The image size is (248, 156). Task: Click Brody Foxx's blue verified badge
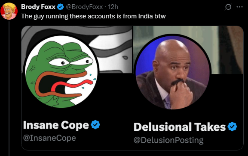60,7
